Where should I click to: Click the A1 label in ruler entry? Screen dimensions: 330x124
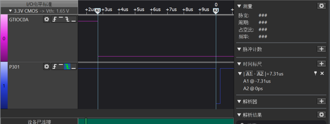[249, 74]
